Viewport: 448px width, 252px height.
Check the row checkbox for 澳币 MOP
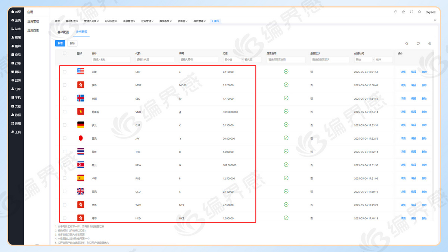pos(65,85)
